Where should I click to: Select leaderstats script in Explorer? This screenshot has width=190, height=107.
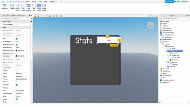coord(168,37)
